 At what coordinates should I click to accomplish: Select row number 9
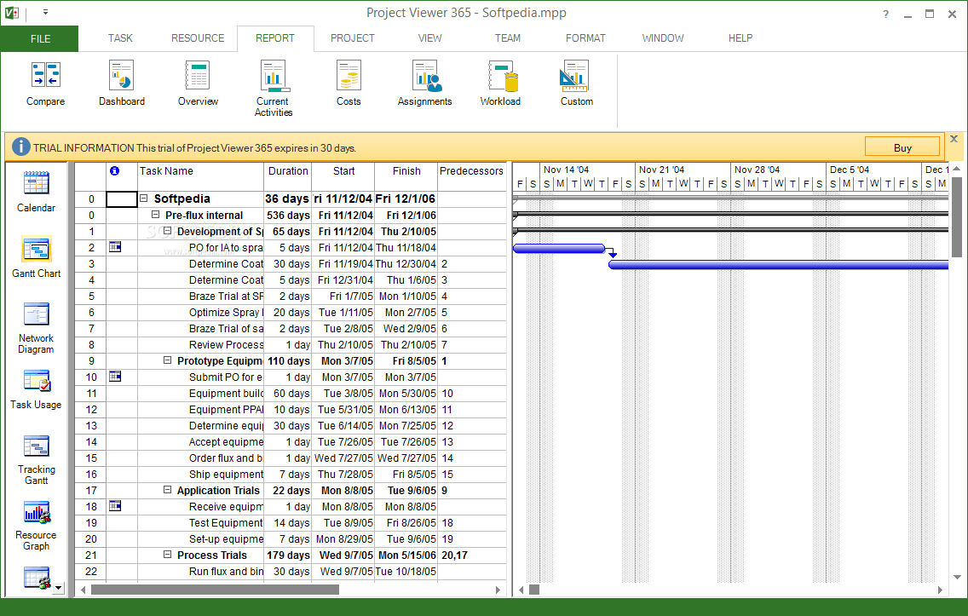pos(91,361)
